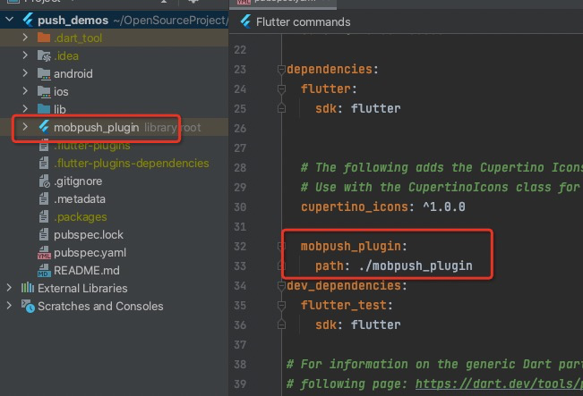583x396 pixels.
Task: Place cursor on cupertino_icons key
Action: coord(355,206)
